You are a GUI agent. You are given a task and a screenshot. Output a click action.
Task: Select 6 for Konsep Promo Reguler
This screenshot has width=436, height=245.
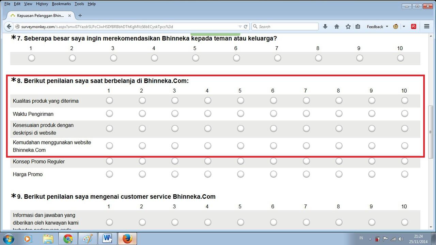click(273, 161)
